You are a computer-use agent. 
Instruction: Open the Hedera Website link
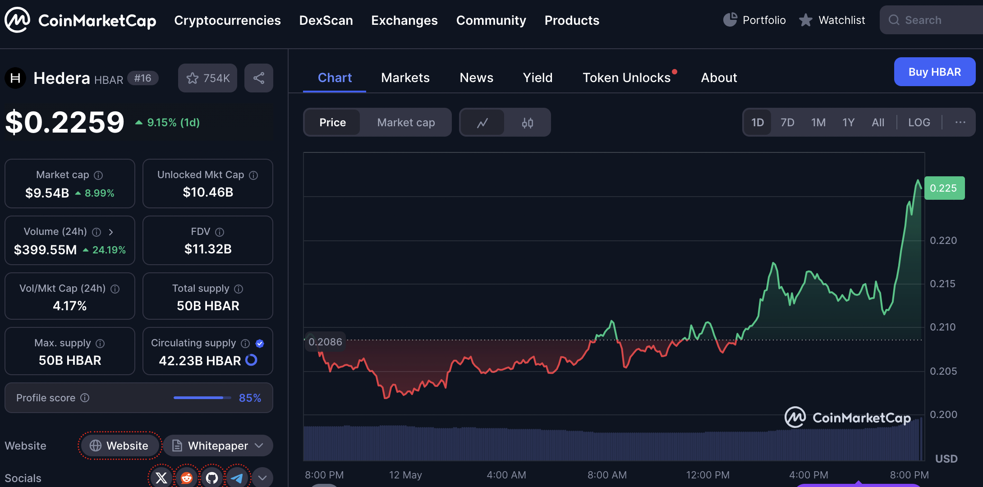coord(119,446)
